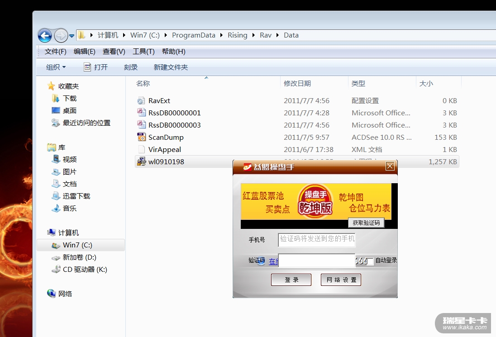The width and height of the screenshot is (496, 337).
Task: Click the 刻录 toolbar button
Action: [131, 67]
